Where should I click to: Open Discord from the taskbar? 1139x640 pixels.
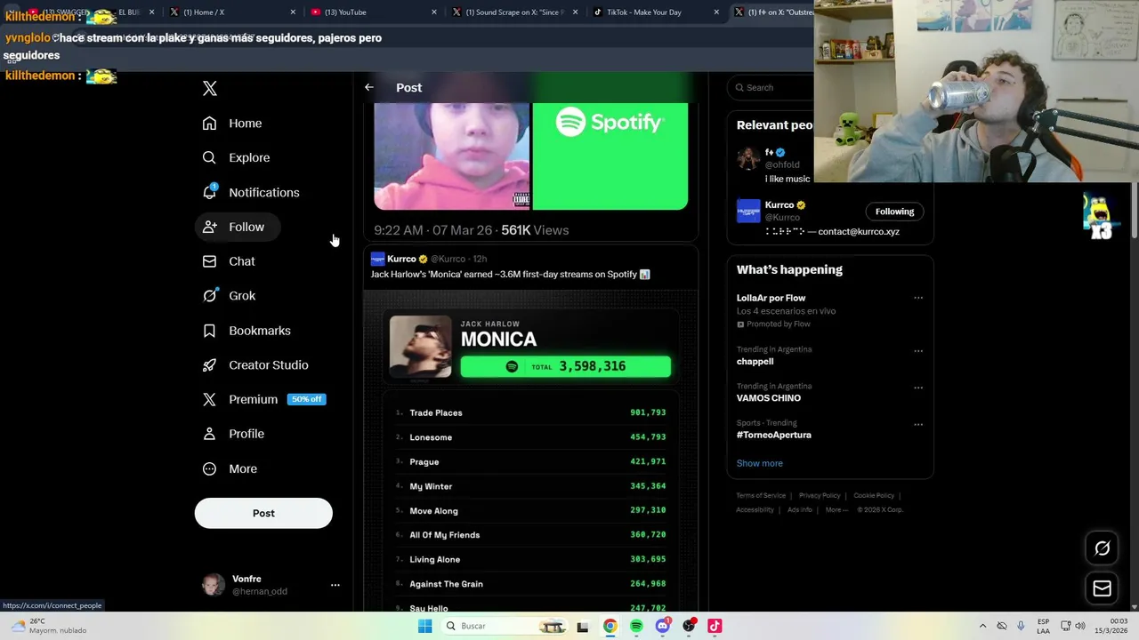(x=662, y=626)
